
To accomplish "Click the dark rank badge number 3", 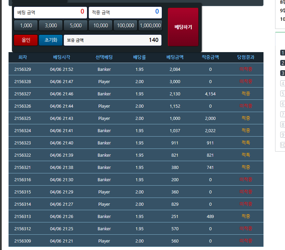I will pos(282,73).
